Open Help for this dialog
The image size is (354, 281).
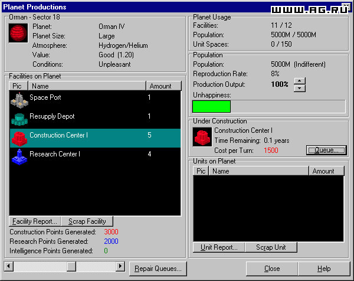[324, 269]
